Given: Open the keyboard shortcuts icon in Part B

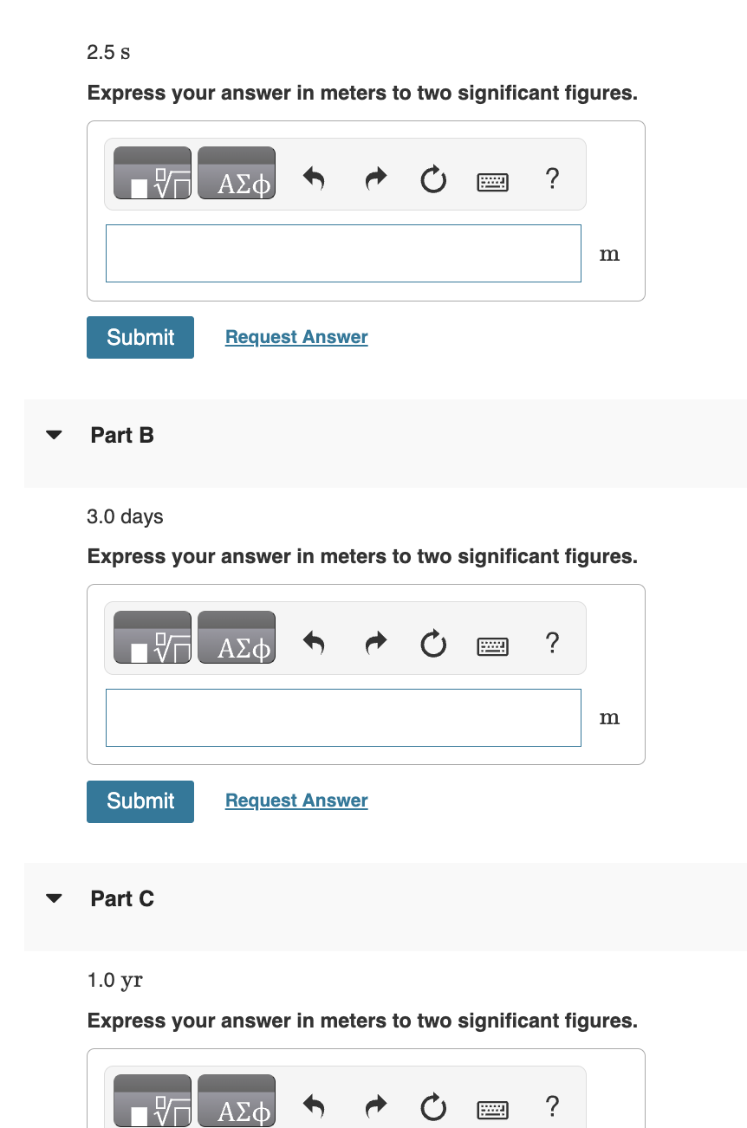Looking at the screenshot, I should click(491, 645).
